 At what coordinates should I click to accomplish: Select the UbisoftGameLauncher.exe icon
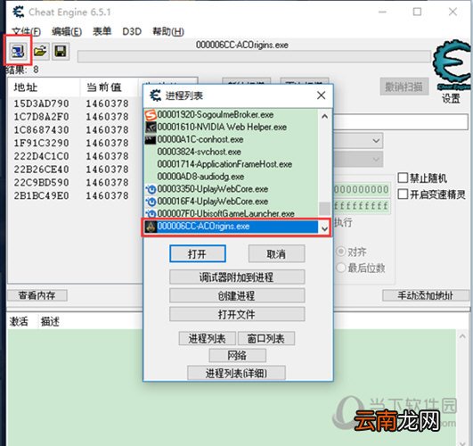[x=151, y=213]
